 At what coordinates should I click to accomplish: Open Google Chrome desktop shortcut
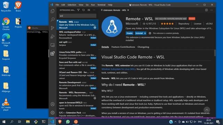tap(6, 24)
